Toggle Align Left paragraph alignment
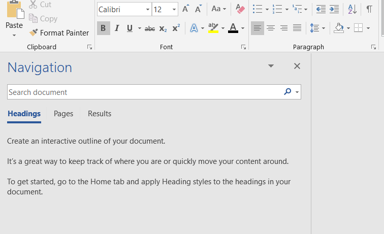The image size is (384, 234). click(x=258, y=28)
